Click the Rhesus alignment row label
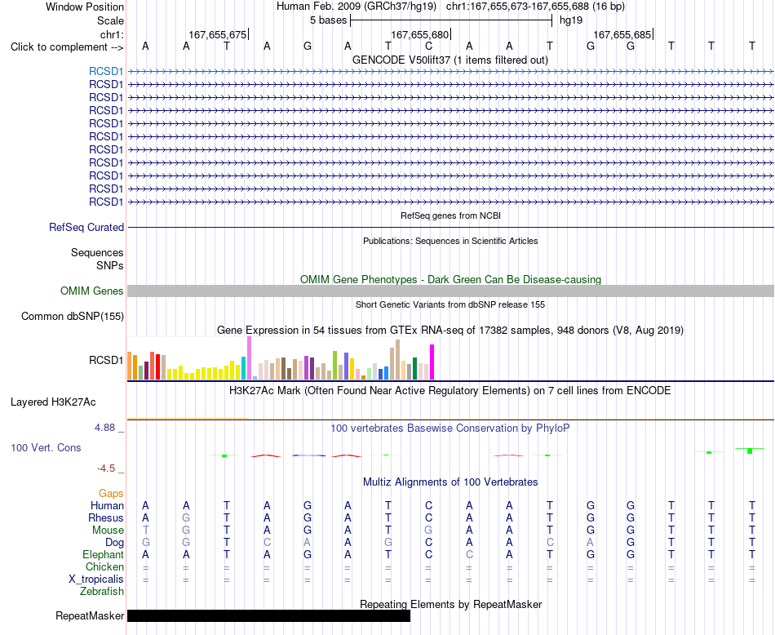 (x=106, y=517)
